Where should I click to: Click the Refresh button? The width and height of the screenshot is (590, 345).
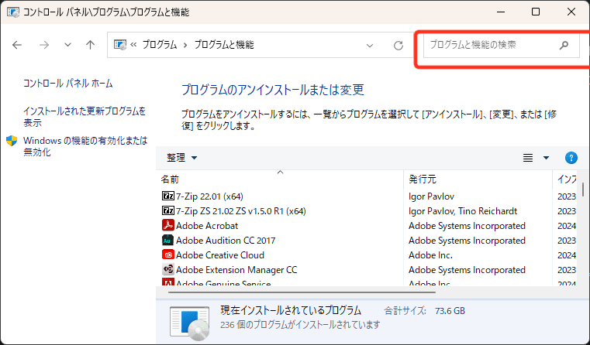pos(399,46)
